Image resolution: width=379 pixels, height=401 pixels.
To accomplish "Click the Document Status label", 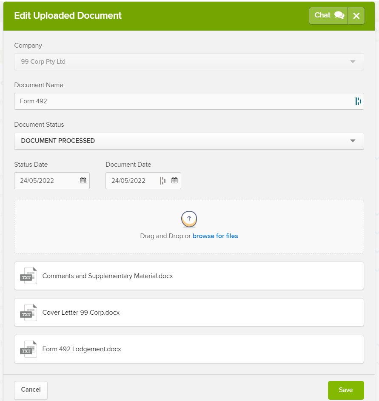I will click(39, 125).
